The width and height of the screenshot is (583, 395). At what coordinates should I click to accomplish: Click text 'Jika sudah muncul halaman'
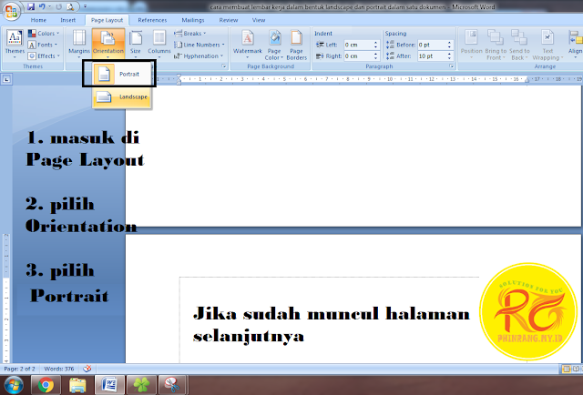[x=332, y=314]
